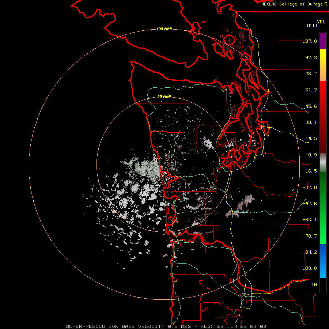Click the 61.2 velocity scale value
This screenshot has width=329, height=329.
[x=311, y=90]
